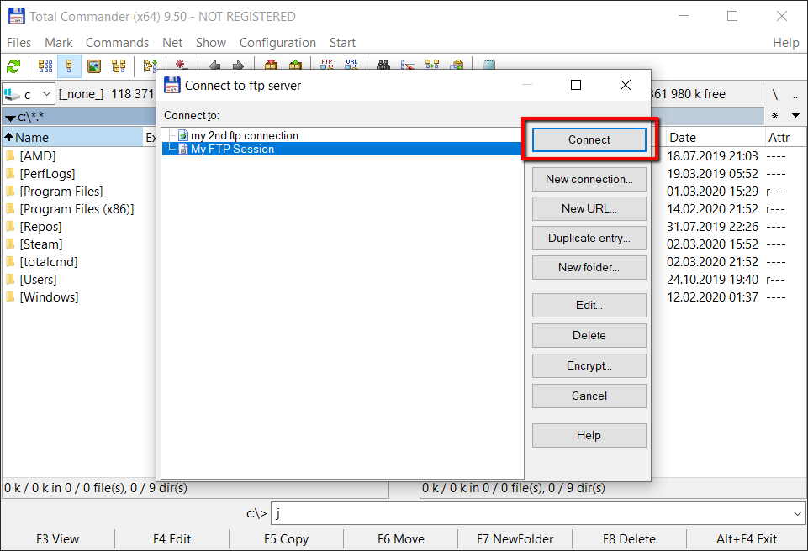Launch the multi-rename tool icon
Screen dimensions: 808x551
pyautogui.click(x=408, y=65)
